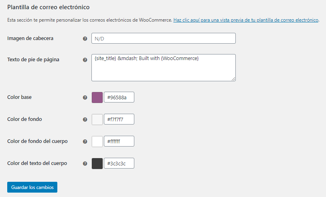Open the purple Color base swatch
The width and height of the screenshot is (326, 197).
[97, 97]
